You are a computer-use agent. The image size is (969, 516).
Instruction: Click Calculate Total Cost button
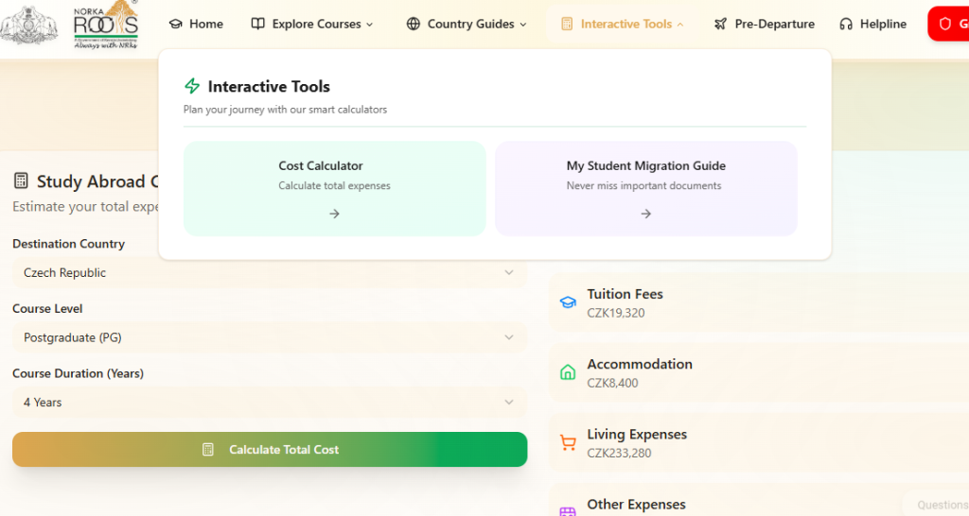(x=270, y=449)
